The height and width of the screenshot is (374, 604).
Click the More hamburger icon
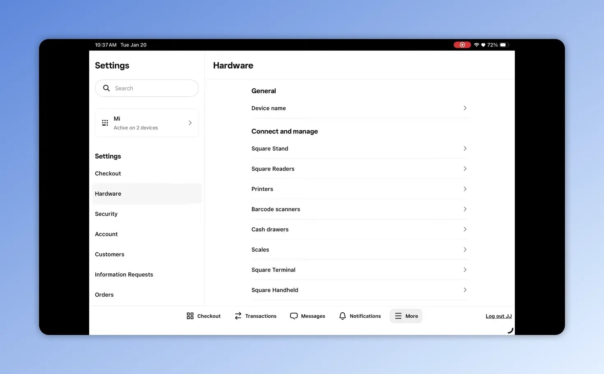(398, 316)
